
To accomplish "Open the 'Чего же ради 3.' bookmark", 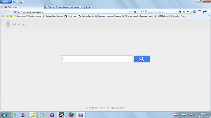I will point(137,16).
